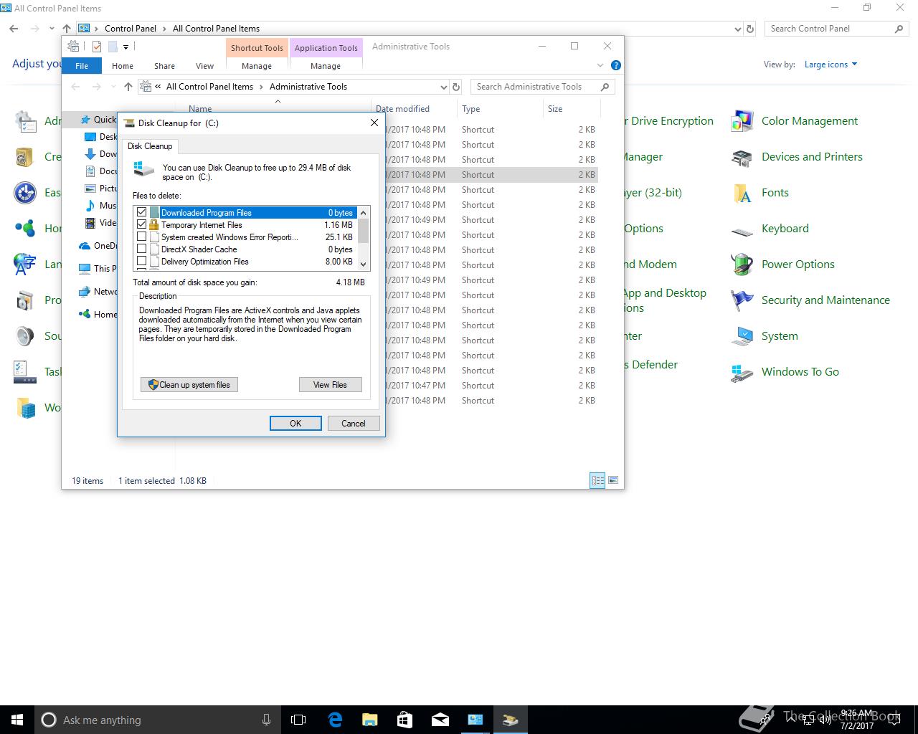
Task: Click the View Files button
Action: pyautogui.click(x=330, y=385)
